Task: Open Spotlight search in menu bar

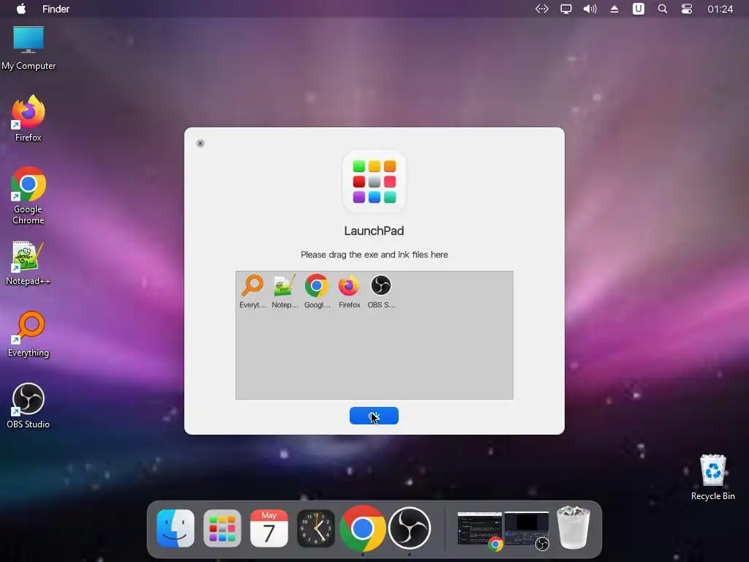Action: click(662, 9)
